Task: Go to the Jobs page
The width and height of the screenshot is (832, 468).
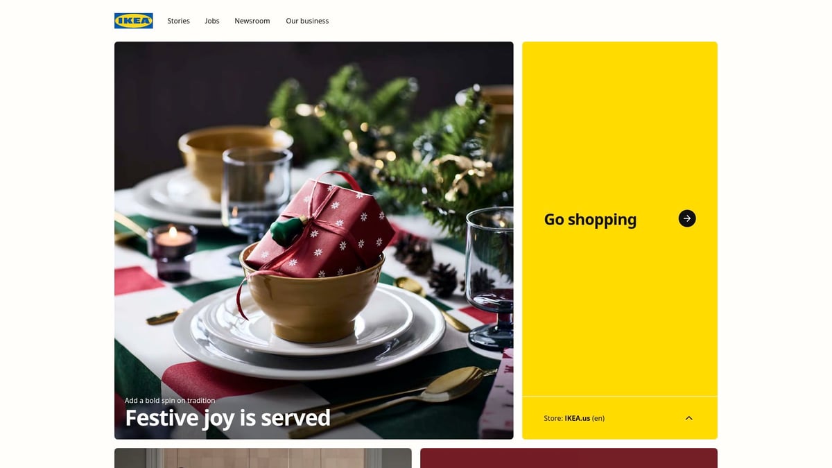Action: pyautogui.click(x=212, y=21)
